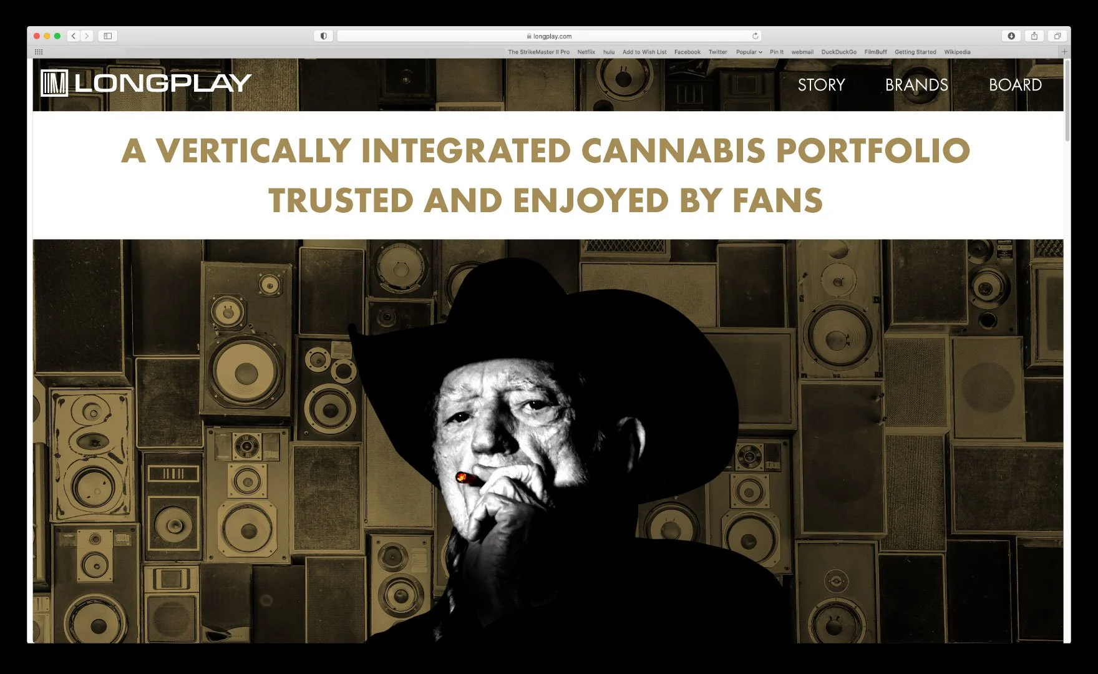Open the STORY menu item
Screen dimensions: 1098x674
821,85
